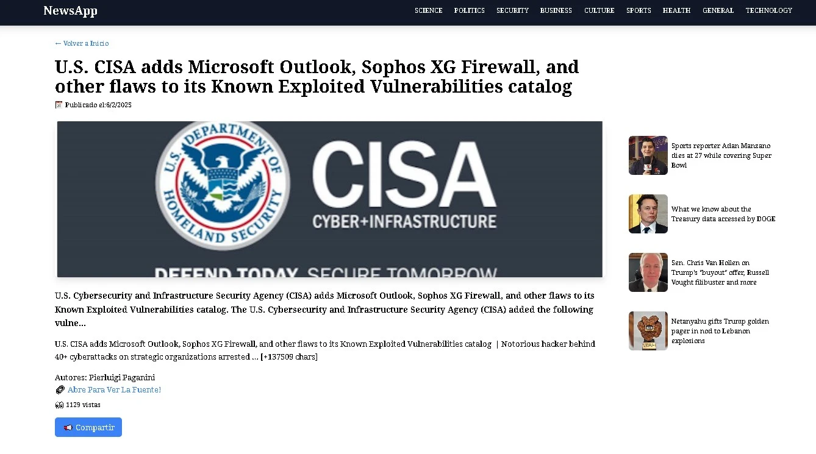The image size is (816, 454).
Task: Open the POLITICS category
Action: coord(469,10)
